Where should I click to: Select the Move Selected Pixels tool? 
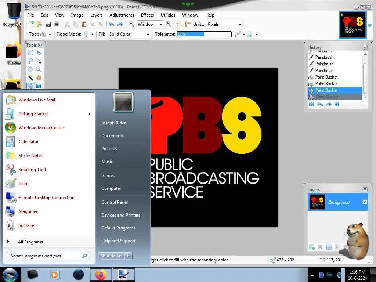[39, 53]
